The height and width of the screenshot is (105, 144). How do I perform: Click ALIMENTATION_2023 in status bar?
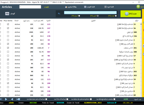click(x=93, y=103)
